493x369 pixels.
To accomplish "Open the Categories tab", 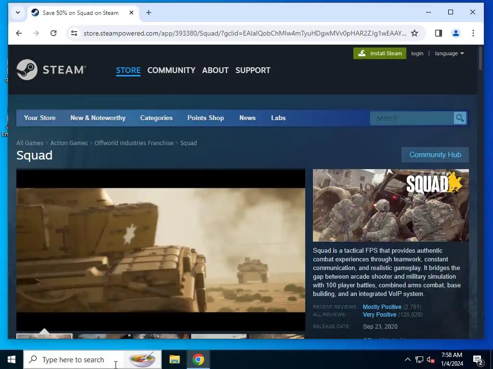I will point(156,118).
